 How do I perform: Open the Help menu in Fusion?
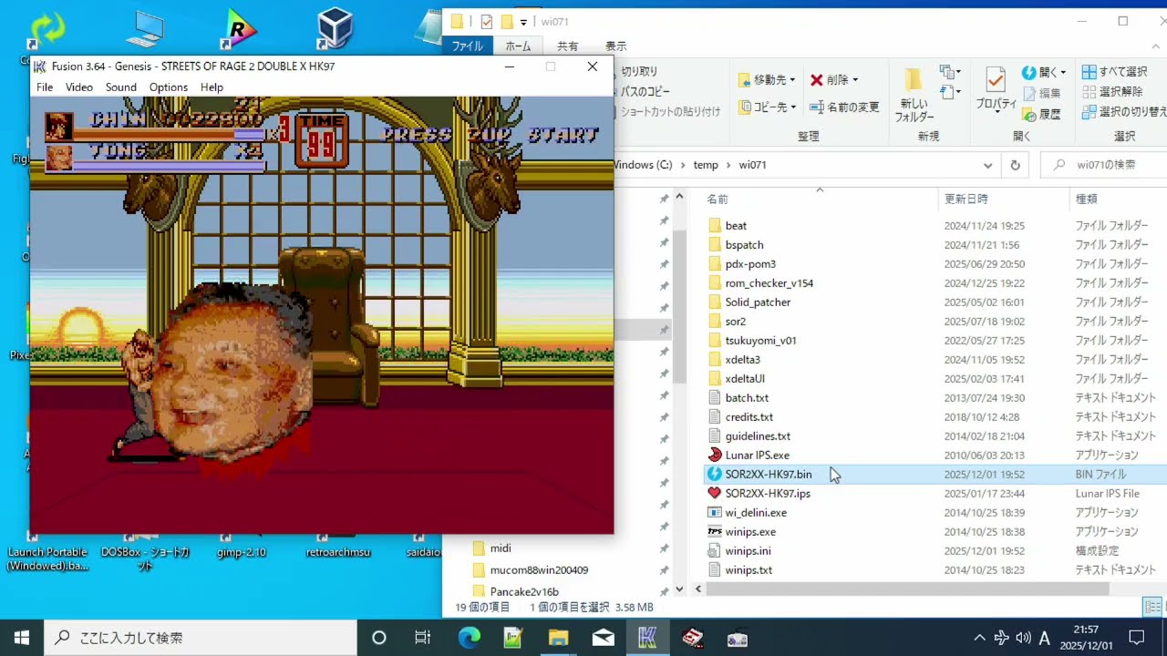tap(212, 87)
